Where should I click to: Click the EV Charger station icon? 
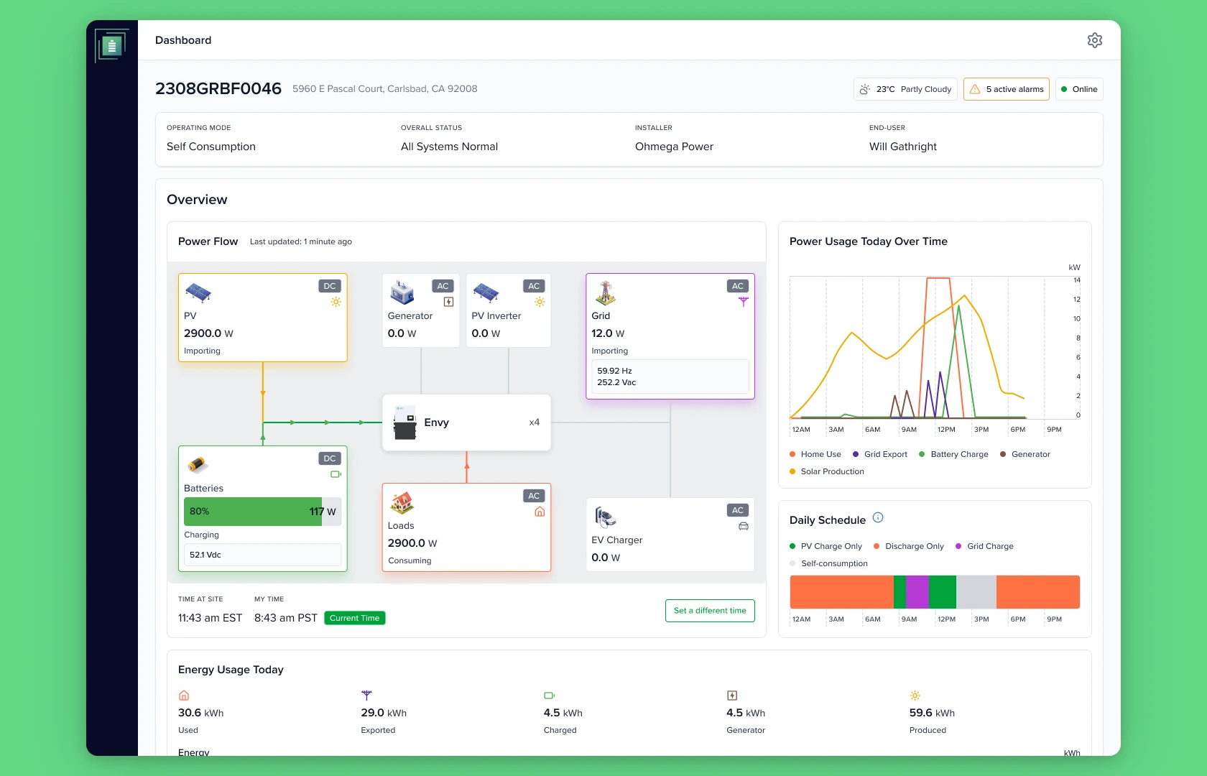tap(606, 517)
